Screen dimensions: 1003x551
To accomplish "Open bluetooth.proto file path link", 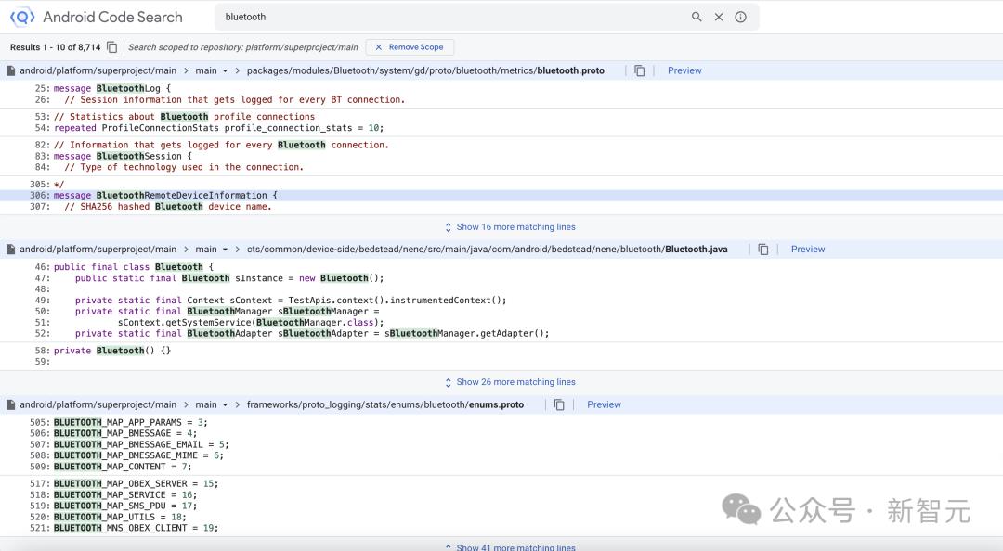I will [x=425, y=70].
